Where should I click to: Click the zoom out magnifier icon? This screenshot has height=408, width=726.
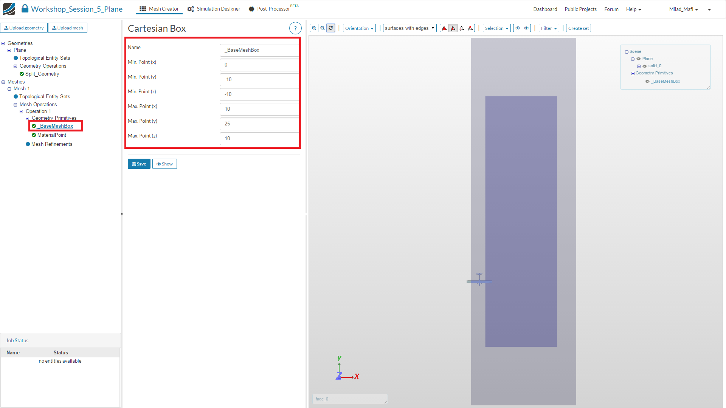pyautogui.click(x=322, y=28)
